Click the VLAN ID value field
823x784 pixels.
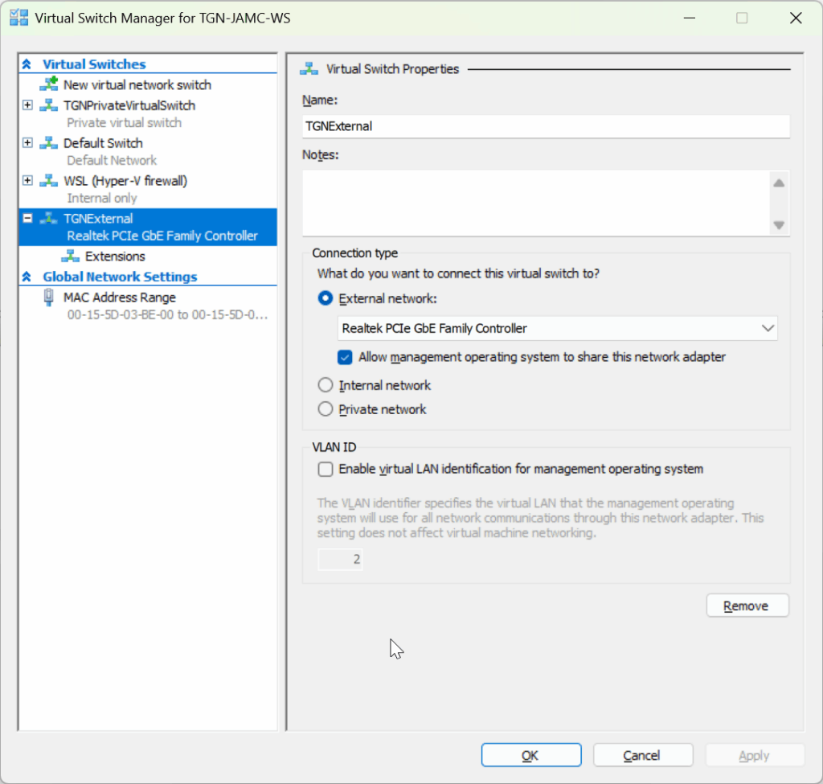click(x=340, y=559)
